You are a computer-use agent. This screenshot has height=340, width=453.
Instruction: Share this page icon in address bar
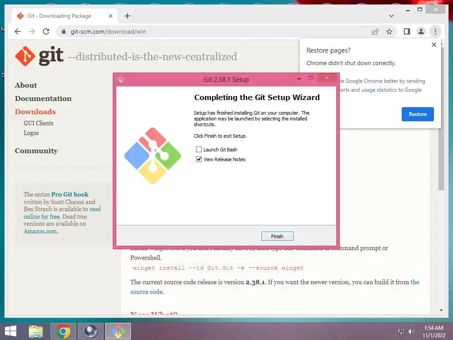point(375,31)
